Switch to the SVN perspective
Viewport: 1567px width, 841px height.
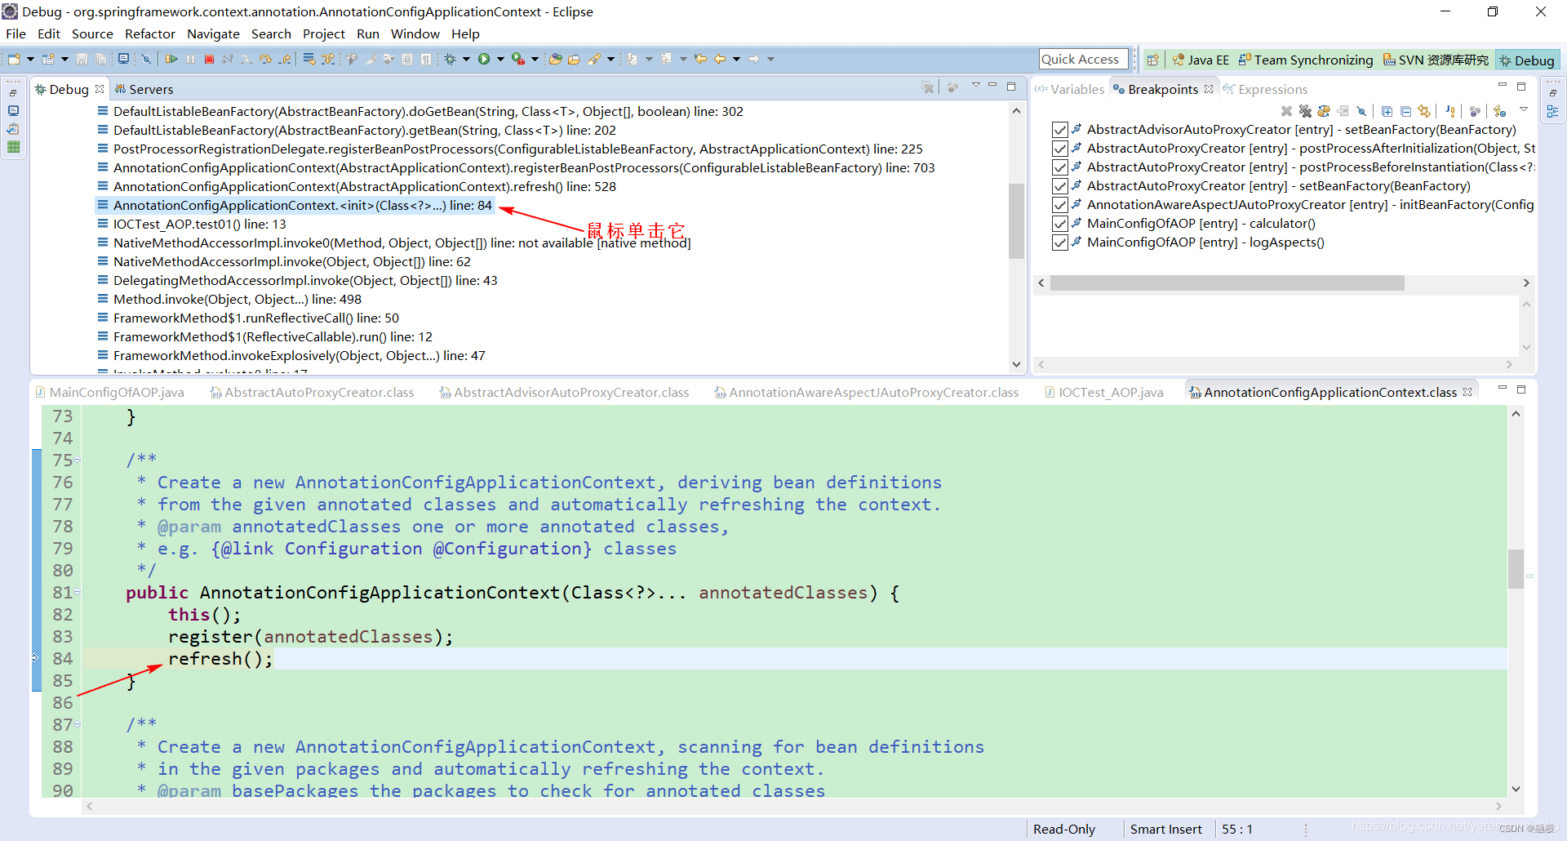click(x=1436, y=60)
